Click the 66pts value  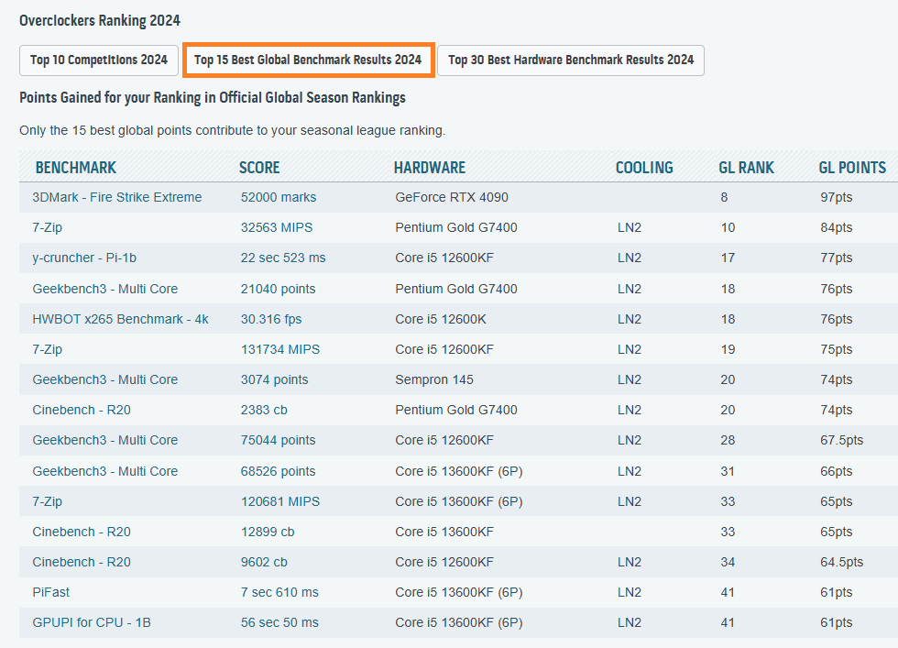pos(836,471)
